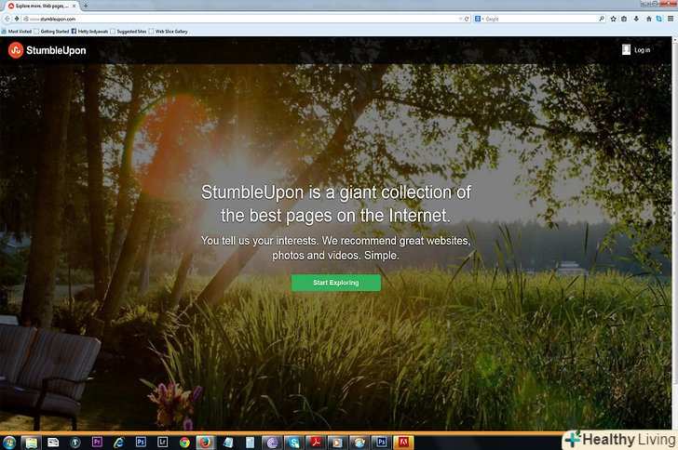Open the URL history dropdown arrow
The height and width of the screenshot is (450, 678).
coord(460,19)
